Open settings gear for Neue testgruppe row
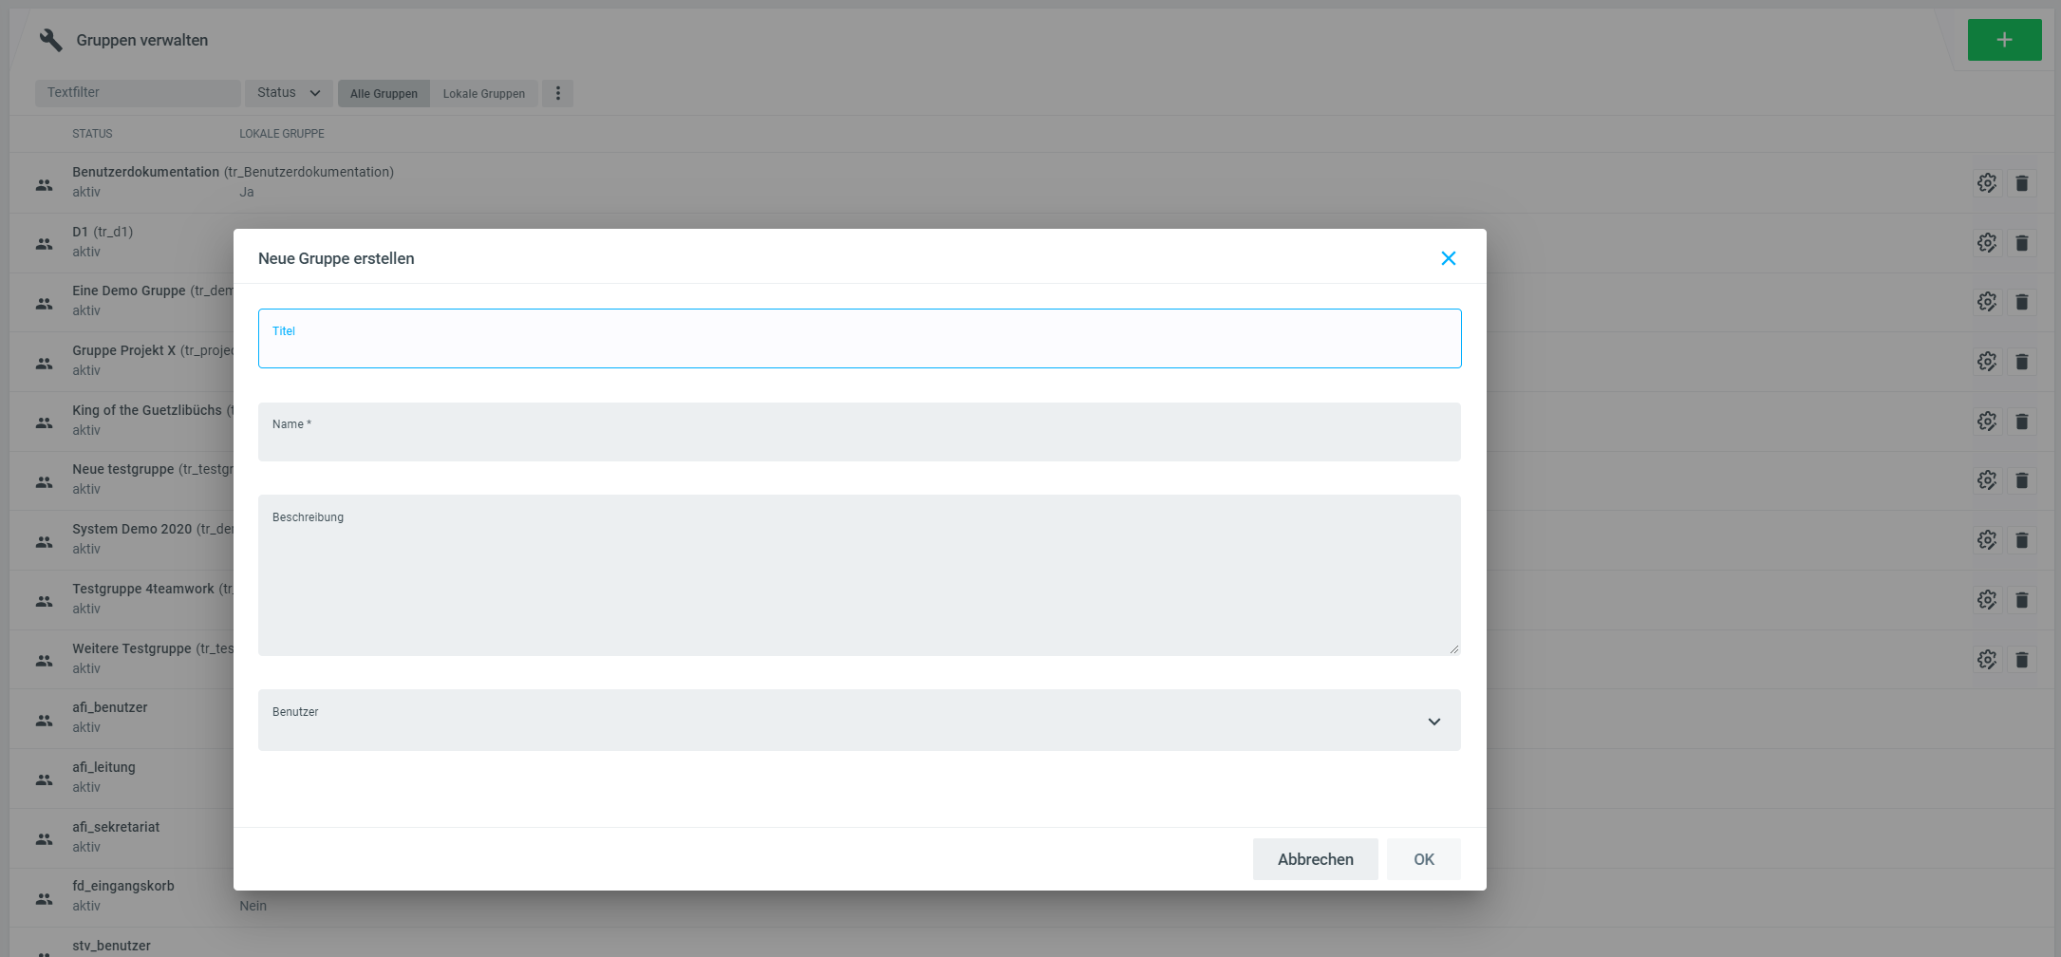This screenshot has height=957, width=2061. click(1986, 480)
